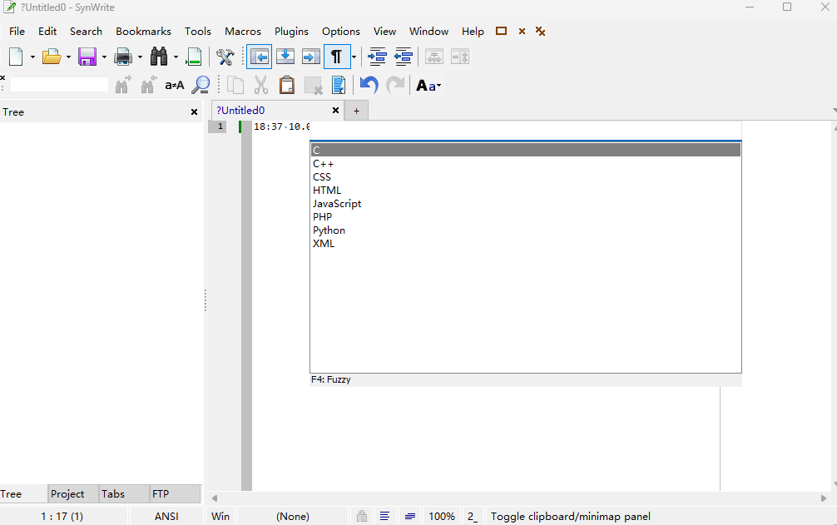
Task: Toggle the bottom panel button
Action: coord(285,57)
